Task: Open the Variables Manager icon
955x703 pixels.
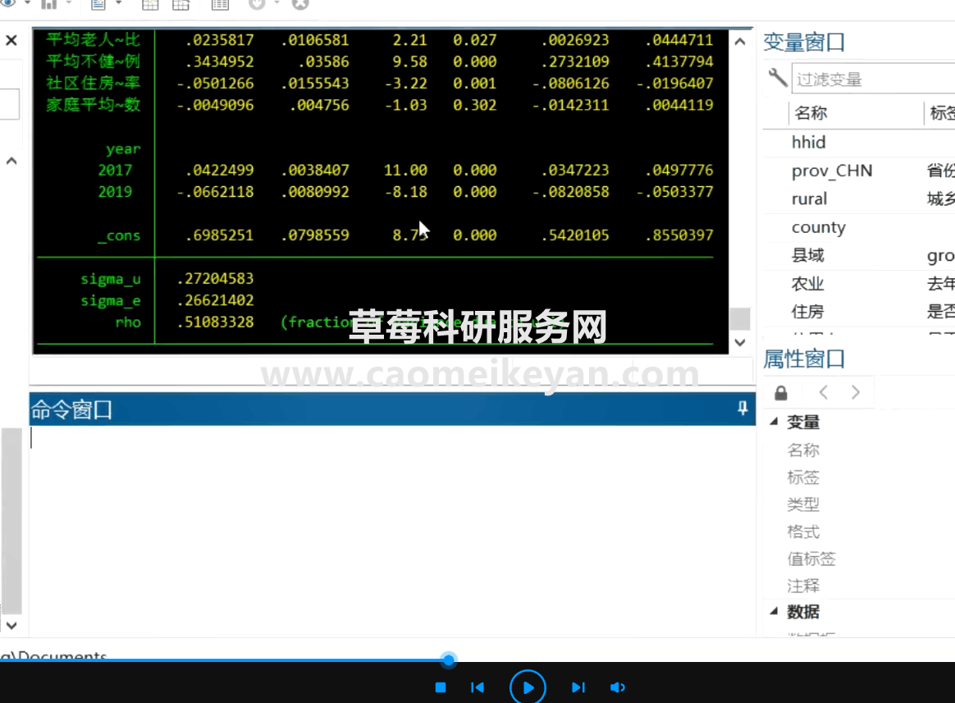Action: click(x=220, y=4)
